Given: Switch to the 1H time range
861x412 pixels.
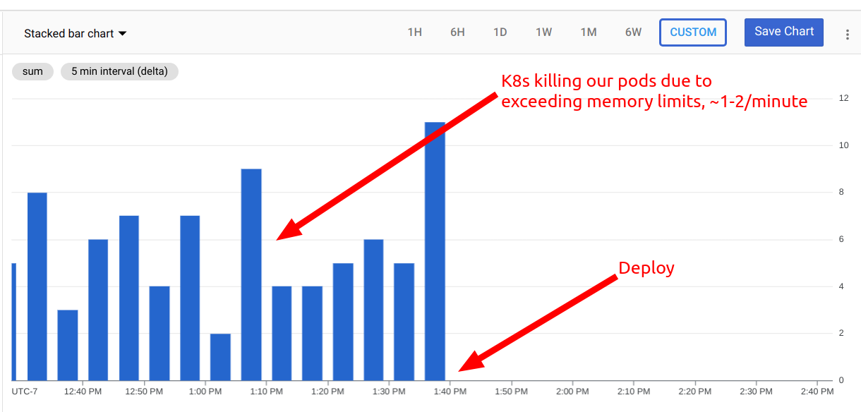Looking at the screenshot, I should pos(415,32).
